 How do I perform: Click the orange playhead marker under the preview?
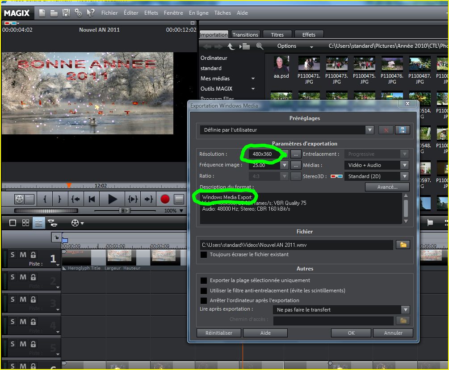tap(69, 185)
